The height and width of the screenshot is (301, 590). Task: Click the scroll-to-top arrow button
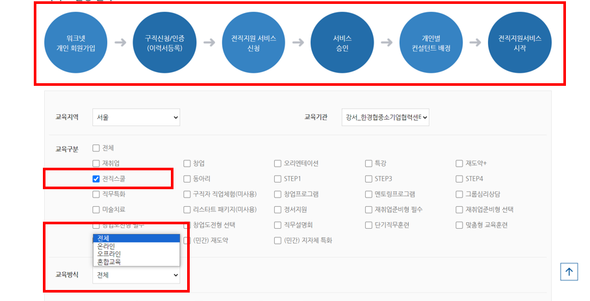pyautogui.click(x=569, y=272)
